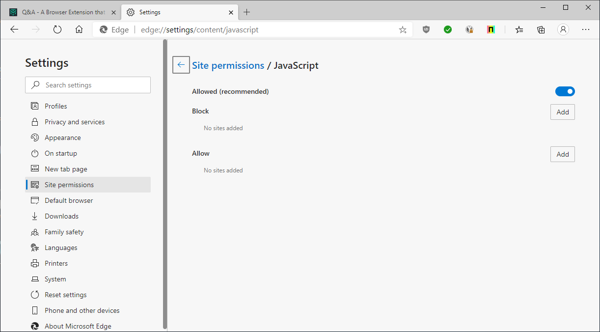Select Appearance in the settings sidebar
Image resolution: width=600 pixels, height=332 pixels.
click(63, 138)
